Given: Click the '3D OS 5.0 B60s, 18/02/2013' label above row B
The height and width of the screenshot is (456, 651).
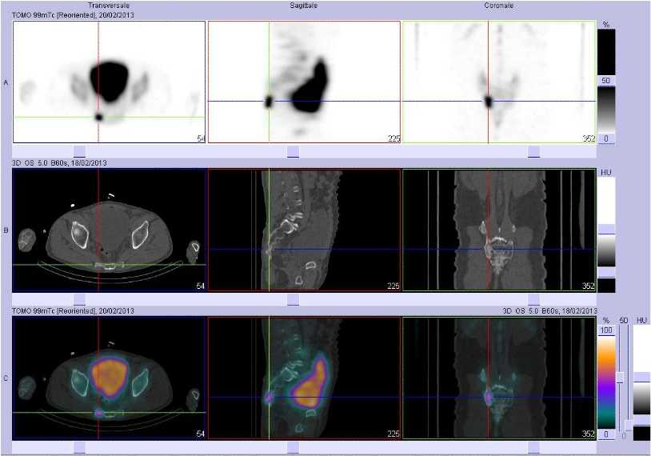Looking at the screenshot, I should coord(59,163).
